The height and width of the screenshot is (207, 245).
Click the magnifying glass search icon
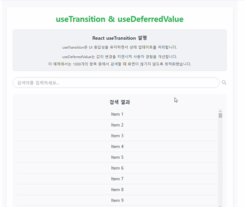click(224, 83)
